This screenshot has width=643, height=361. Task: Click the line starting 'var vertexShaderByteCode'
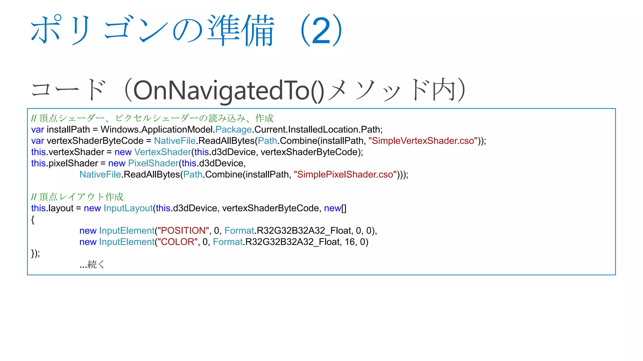(259, 141)
